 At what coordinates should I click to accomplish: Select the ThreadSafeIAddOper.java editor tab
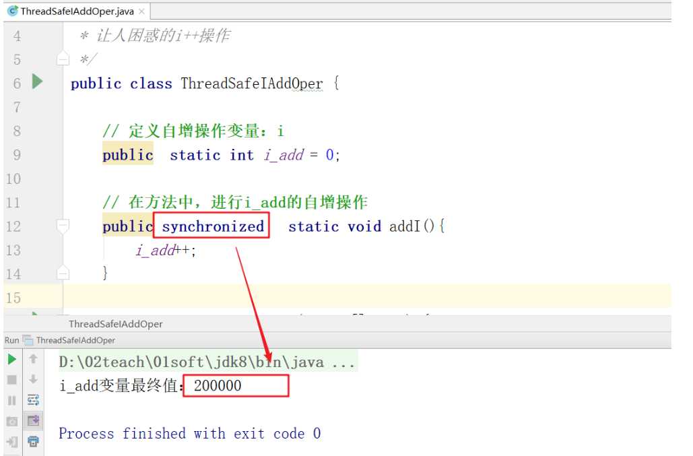point(77,11)
